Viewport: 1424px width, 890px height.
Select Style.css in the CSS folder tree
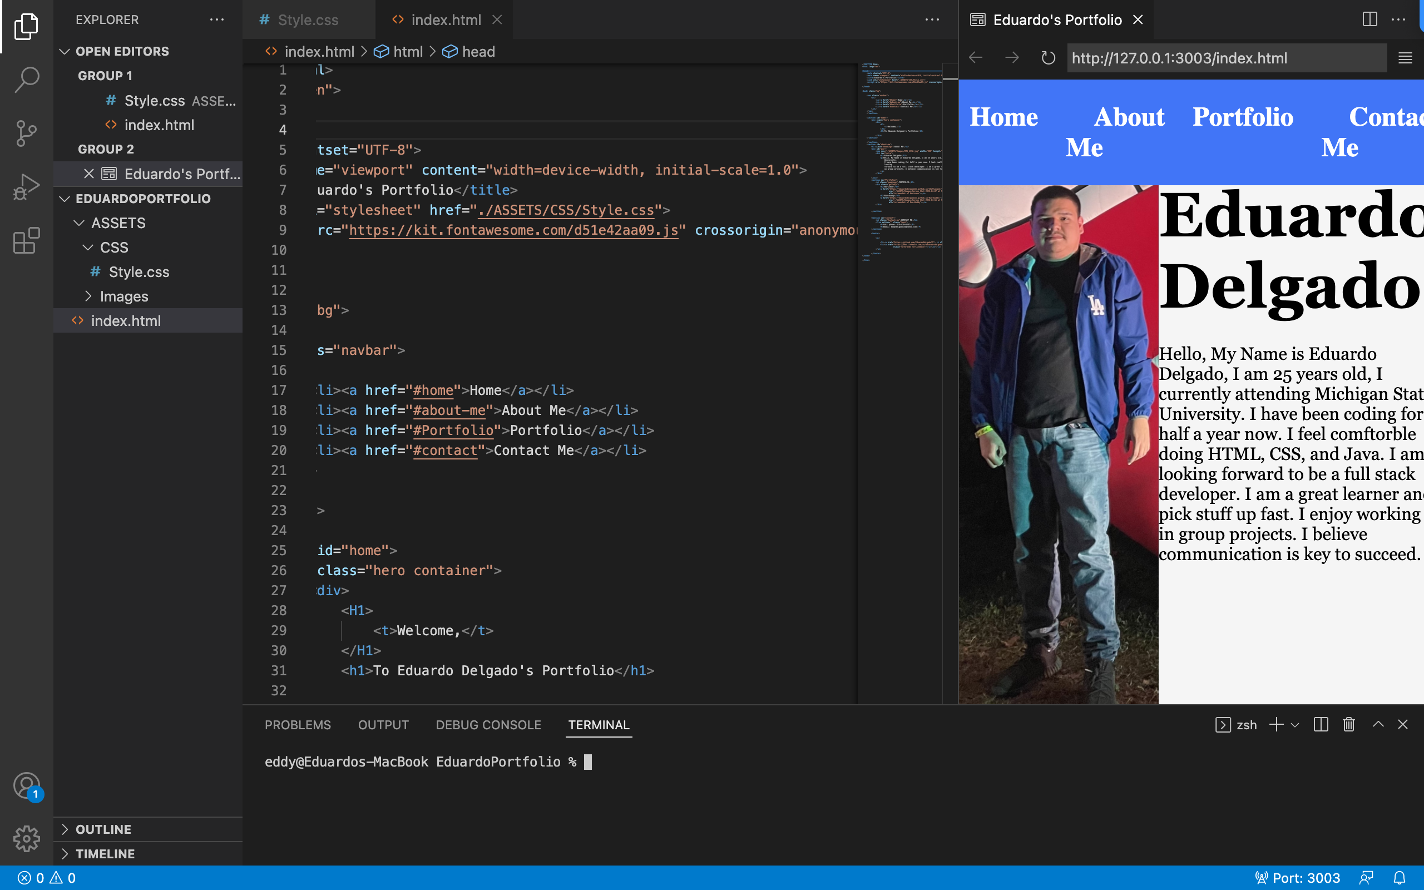(139, 272)
